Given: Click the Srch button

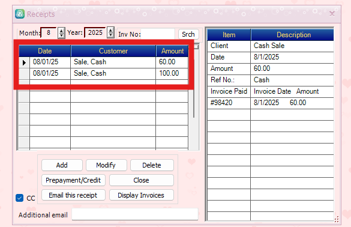Looking at the screenshot, I should 188,34.
